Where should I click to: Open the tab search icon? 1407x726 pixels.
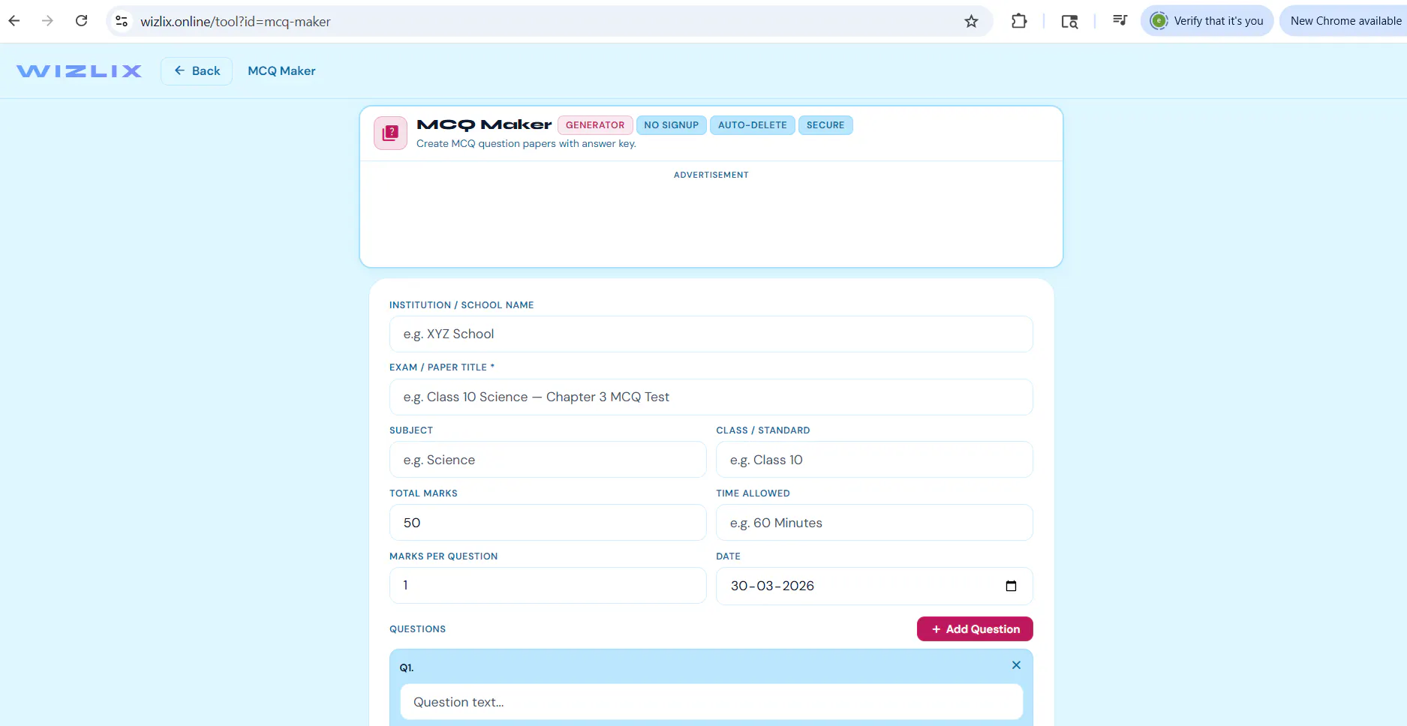pyautogui.click(x=1069, y=21)
